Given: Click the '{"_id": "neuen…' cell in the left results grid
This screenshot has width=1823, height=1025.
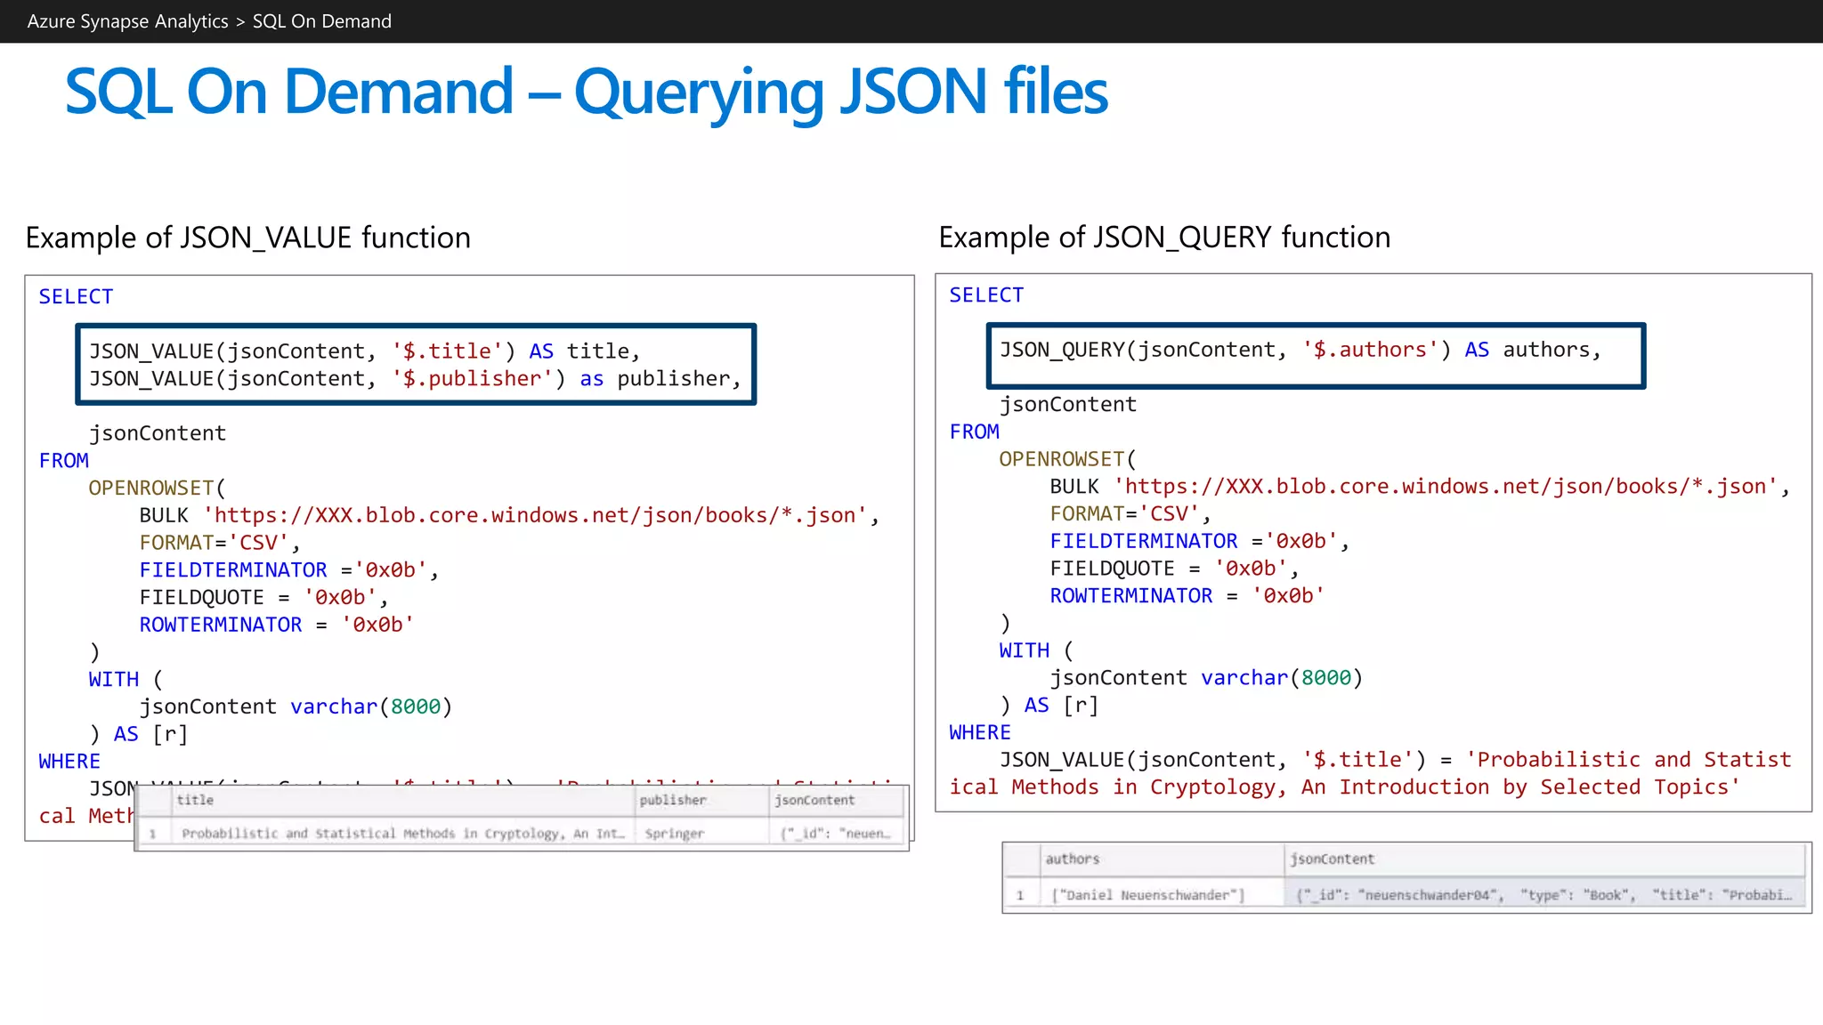Looking at the screenshot, I should (x=836, y=834).
